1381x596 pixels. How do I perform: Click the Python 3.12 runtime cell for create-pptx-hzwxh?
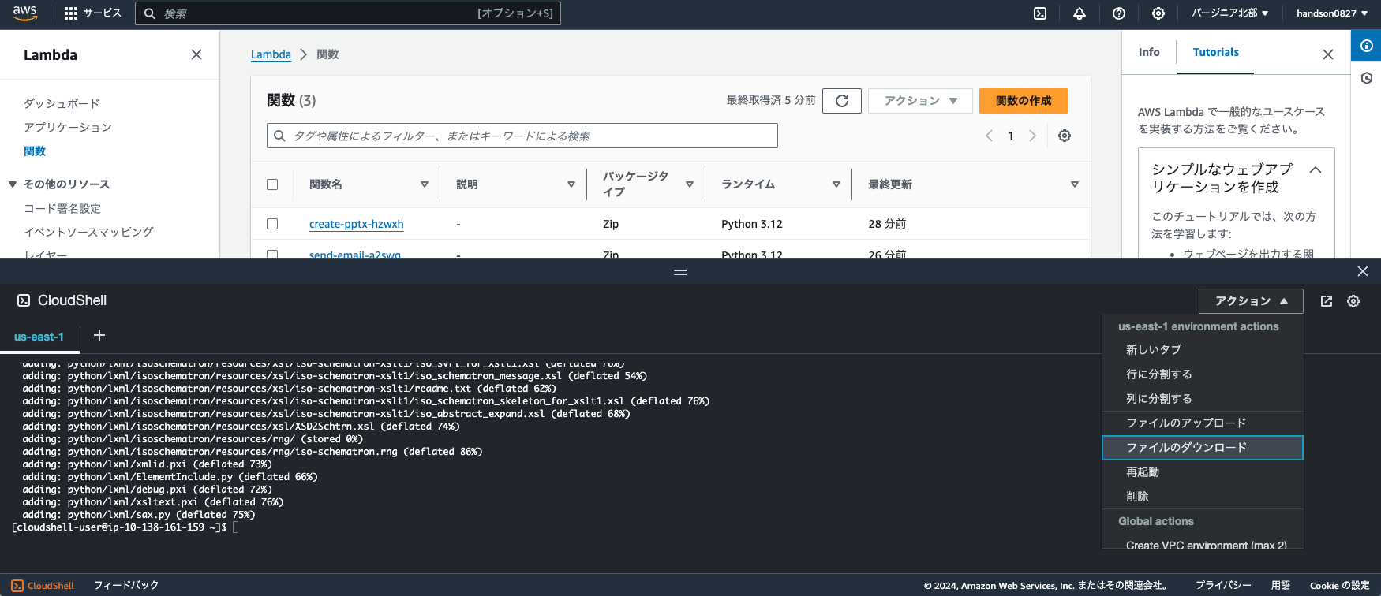tap(752, 224)
